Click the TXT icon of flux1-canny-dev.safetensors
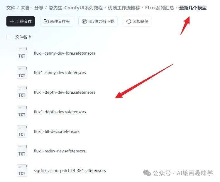This screenshot has width=220, height=182. [22, 73]
